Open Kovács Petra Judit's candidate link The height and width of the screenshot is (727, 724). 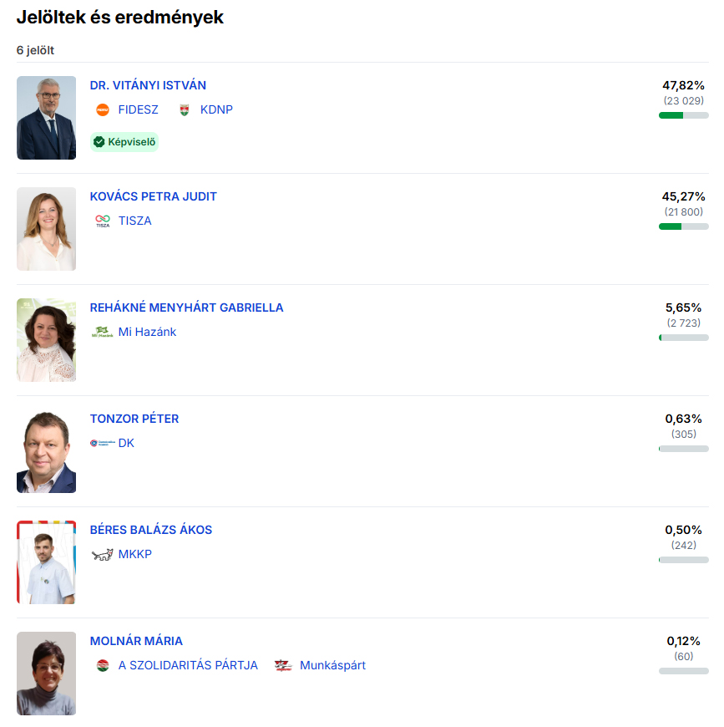[x=153, y=196]
